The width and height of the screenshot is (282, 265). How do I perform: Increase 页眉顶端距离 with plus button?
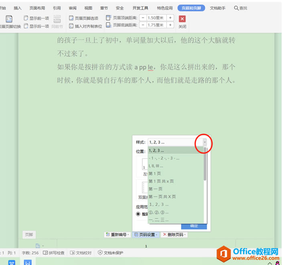[x=170, y=18]
